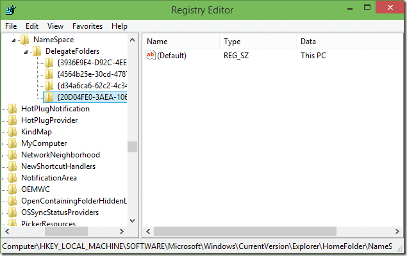Select the {4564b25e-30cd-478 key label
The width and height of the screenshot is (407, 256).
coord(92,74)
